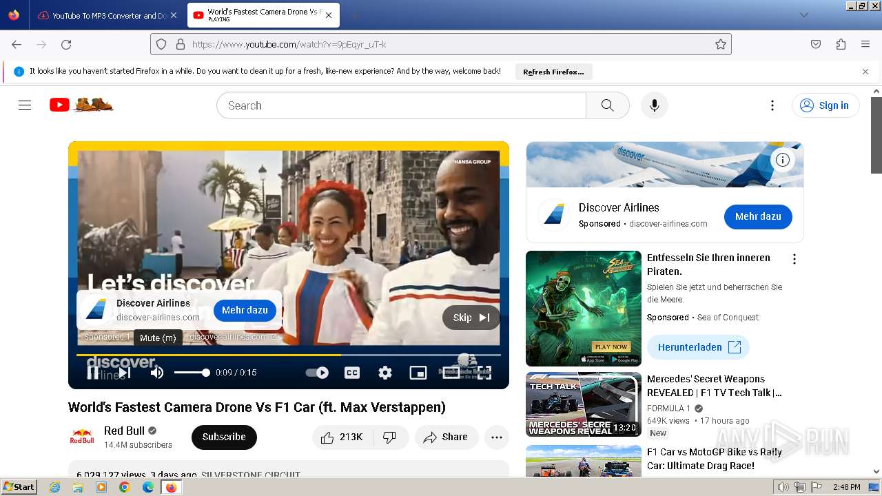The image size is (882, 496).
Task: Open the discover-airlines.com sponsored link
Action: click(x=233, y=337)
